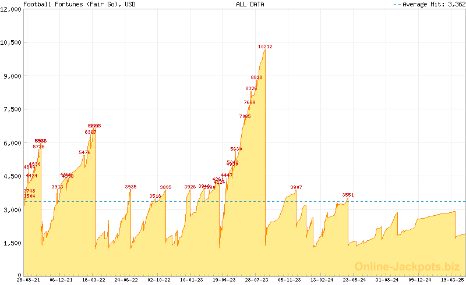Click the 10212 peak data label
This screenshot has height=285, width=466.
click(265, 47)
